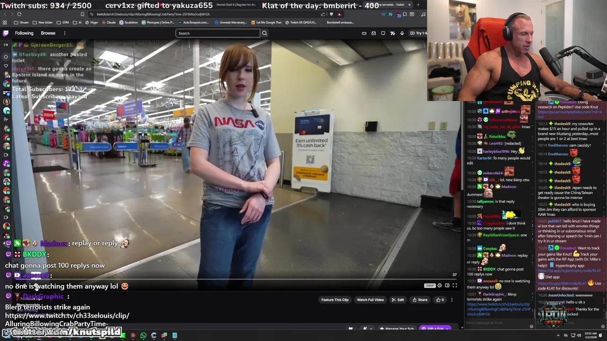The image size is (607, 341).
Task: Open the Excalidraw bookmark
Action: click(129, 22)
